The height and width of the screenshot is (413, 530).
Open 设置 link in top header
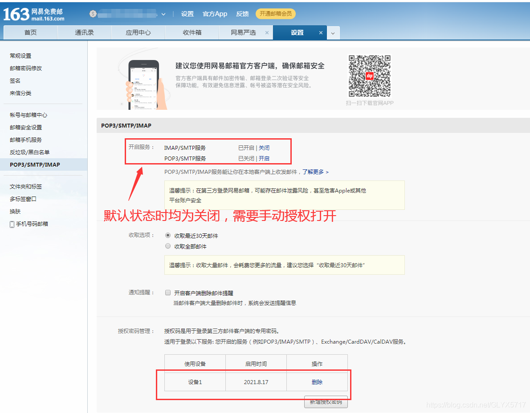click(187, 14)
